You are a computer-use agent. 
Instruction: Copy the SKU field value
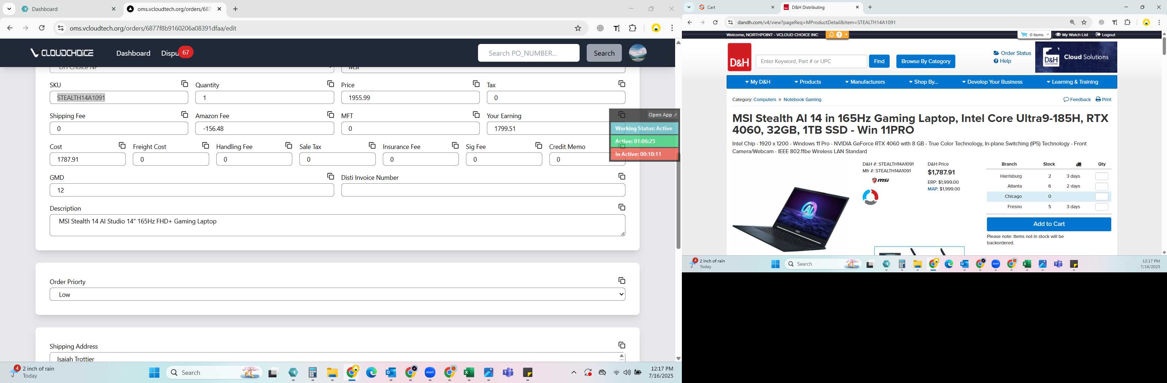coord(184,84)
